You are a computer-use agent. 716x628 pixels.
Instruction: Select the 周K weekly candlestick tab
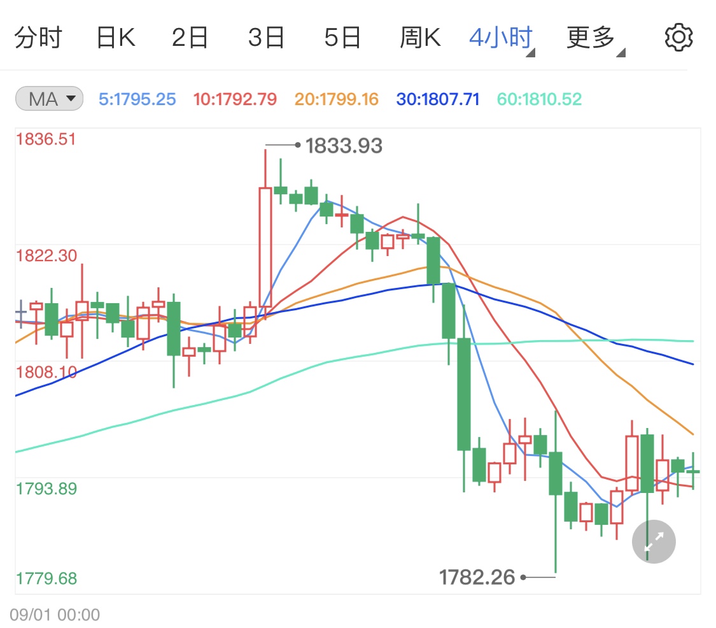(420, 38)
